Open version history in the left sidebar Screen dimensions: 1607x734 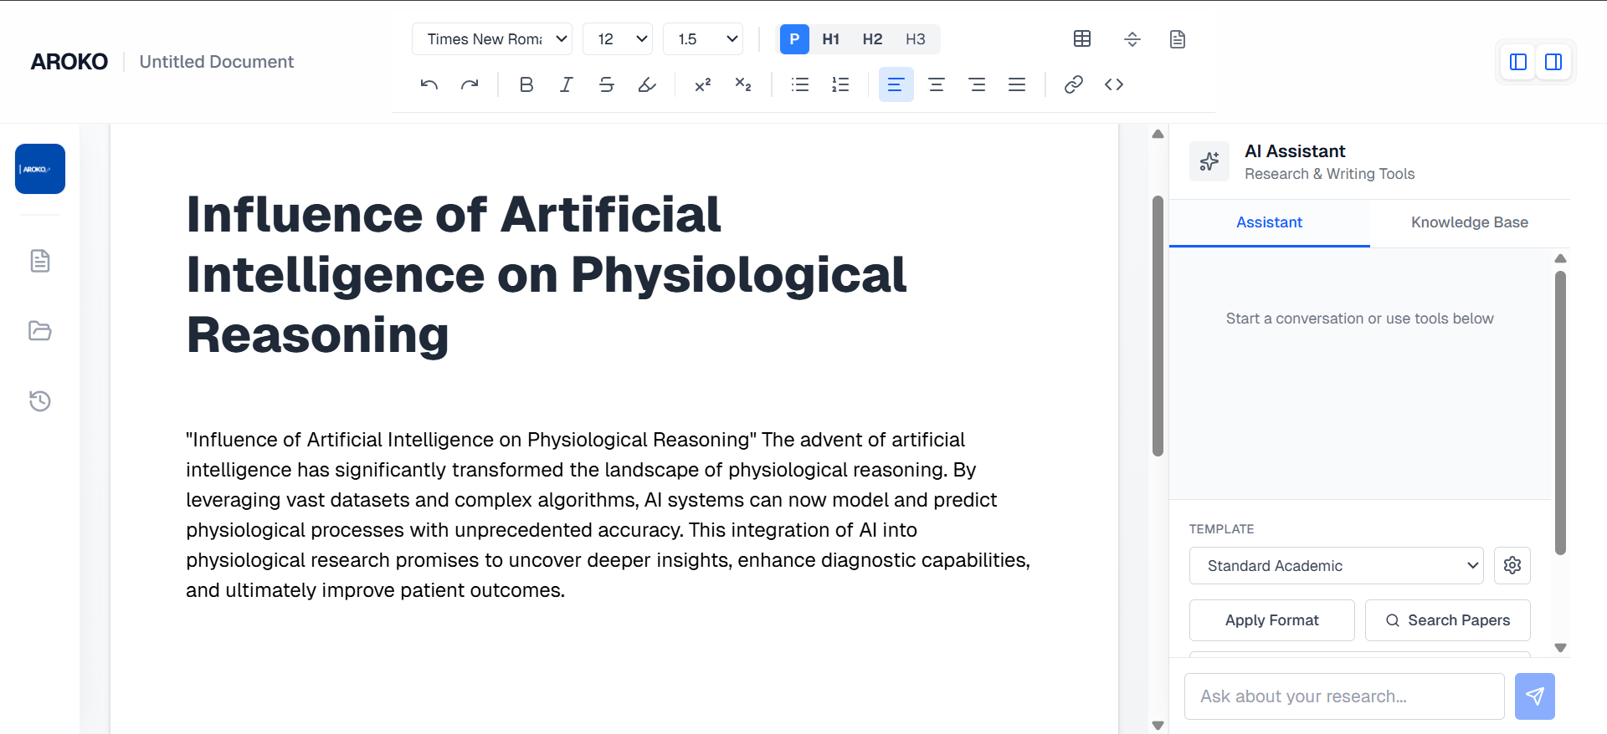tap(40, 401)
